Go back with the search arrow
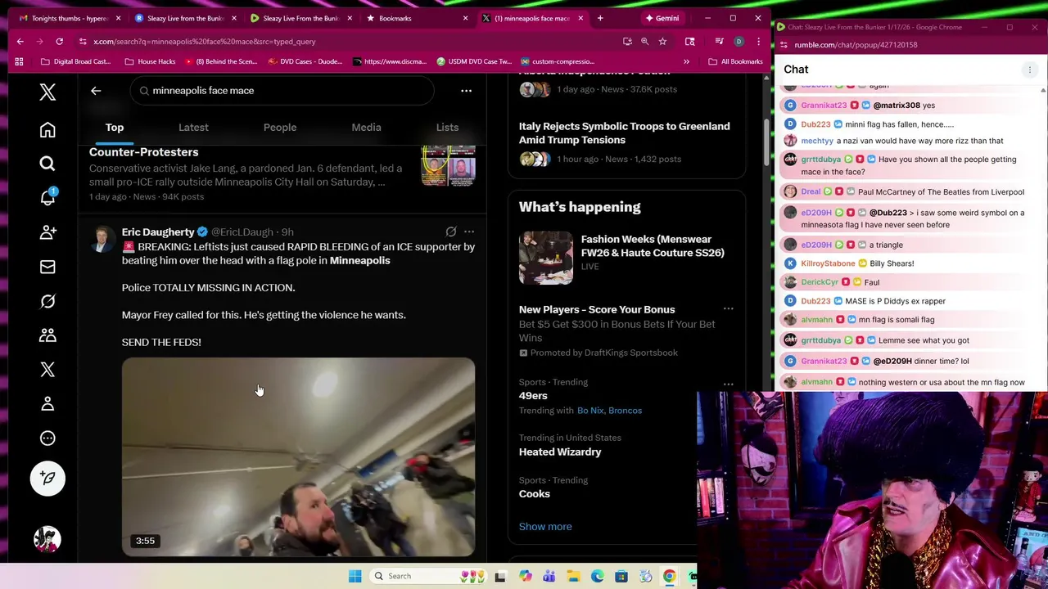The width and height of the screenshot is (1048, 589). 96,91
